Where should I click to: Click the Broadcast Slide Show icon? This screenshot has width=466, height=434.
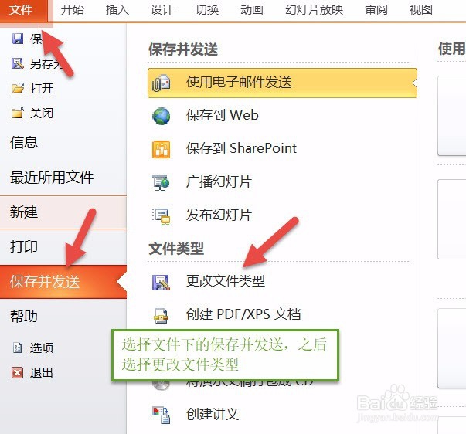[x=161, y=183]
